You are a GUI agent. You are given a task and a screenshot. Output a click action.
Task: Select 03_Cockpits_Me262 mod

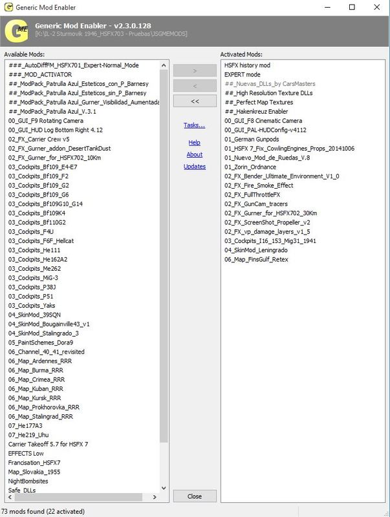(35, 268)
